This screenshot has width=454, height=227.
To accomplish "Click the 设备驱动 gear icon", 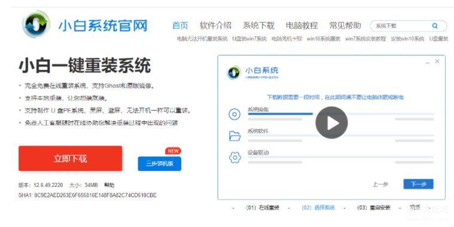I will click(x=235, y=158).
